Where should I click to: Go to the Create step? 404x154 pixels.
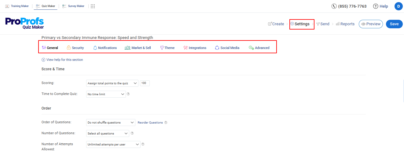276,24
